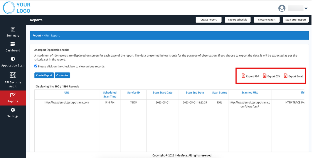Click the http://wasdemo1.testapptrana.com URL cell

click(x=67, y=103)
